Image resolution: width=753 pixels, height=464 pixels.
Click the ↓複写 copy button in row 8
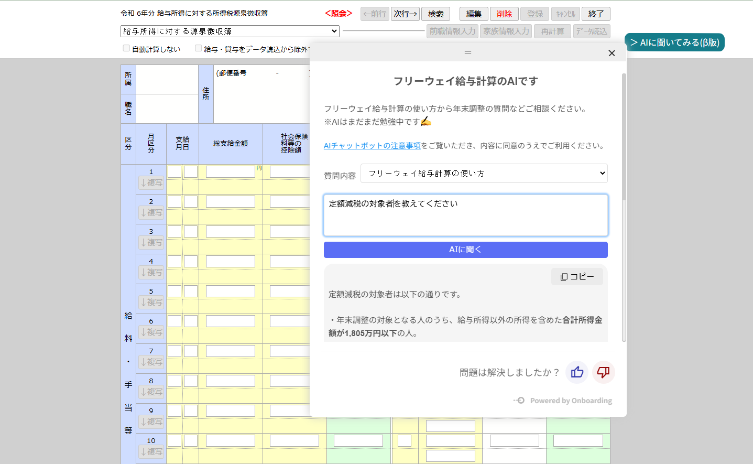[151, 392]
